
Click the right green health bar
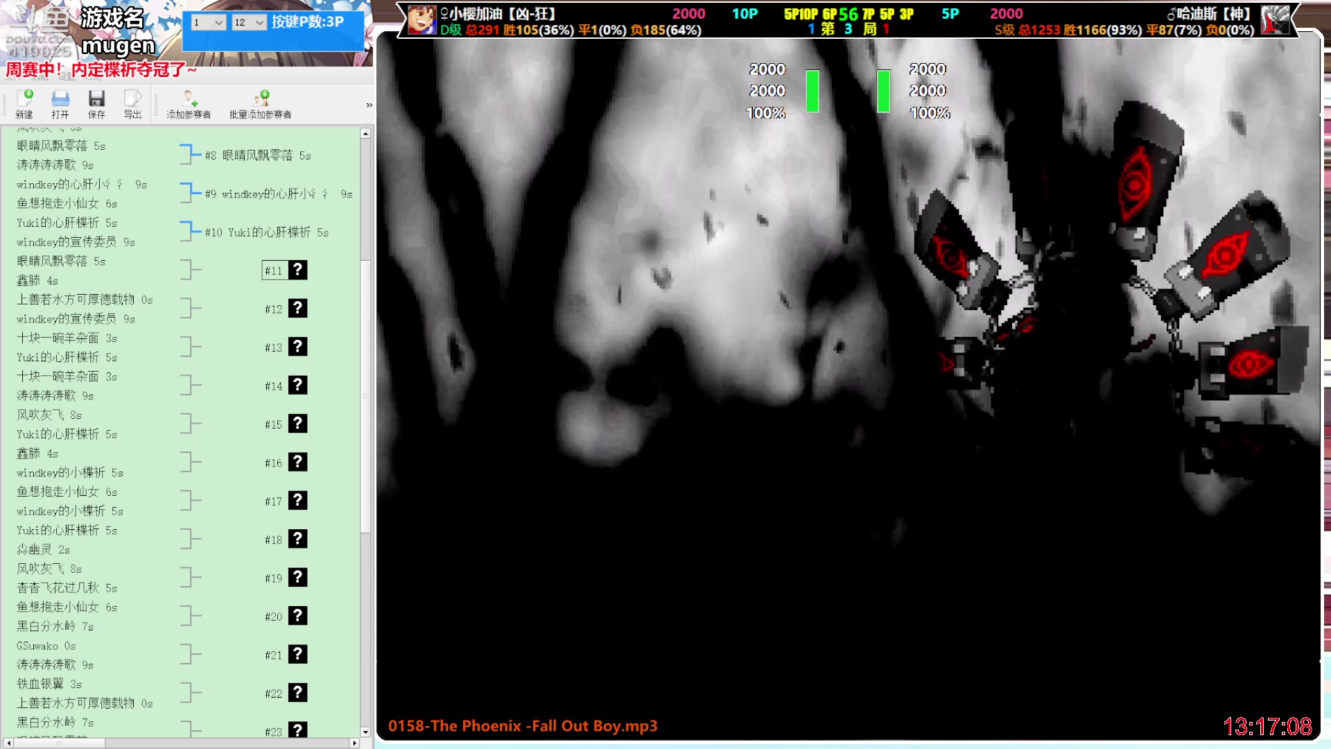pyautogui.click(x=884, y=91)
